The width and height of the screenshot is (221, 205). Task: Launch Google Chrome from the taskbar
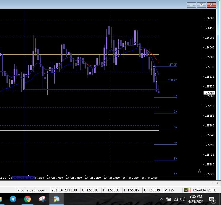click(x=28, y=199)
